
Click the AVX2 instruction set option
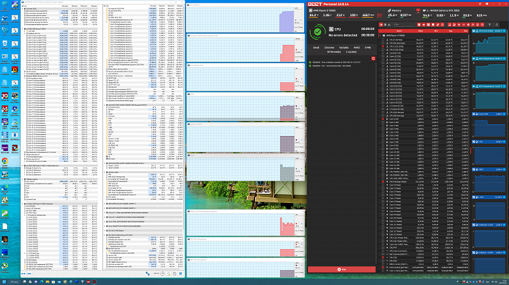click(x=356, y=48)
